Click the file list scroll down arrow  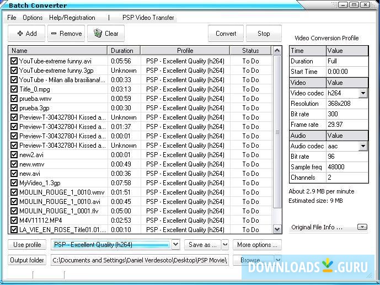pos(277,229)
